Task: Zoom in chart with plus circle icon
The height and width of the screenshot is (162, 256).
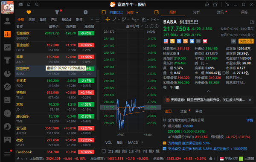Action: pos(157,26)
